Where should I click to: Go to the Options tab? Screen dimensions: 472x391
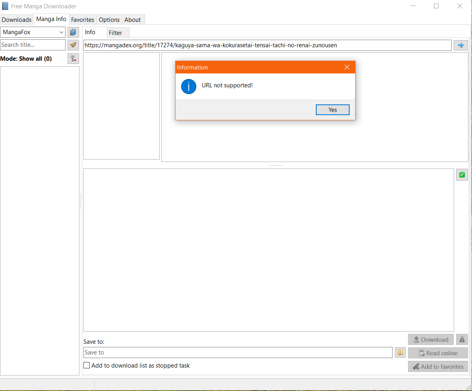pyautogui.click(x=109, y=20)
